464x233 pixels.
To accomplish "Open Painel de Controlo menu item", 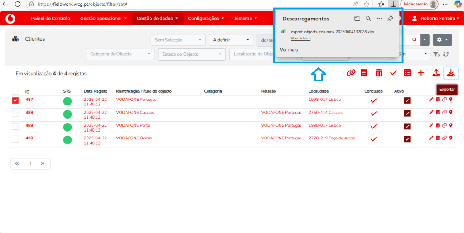I will [51, 18].
